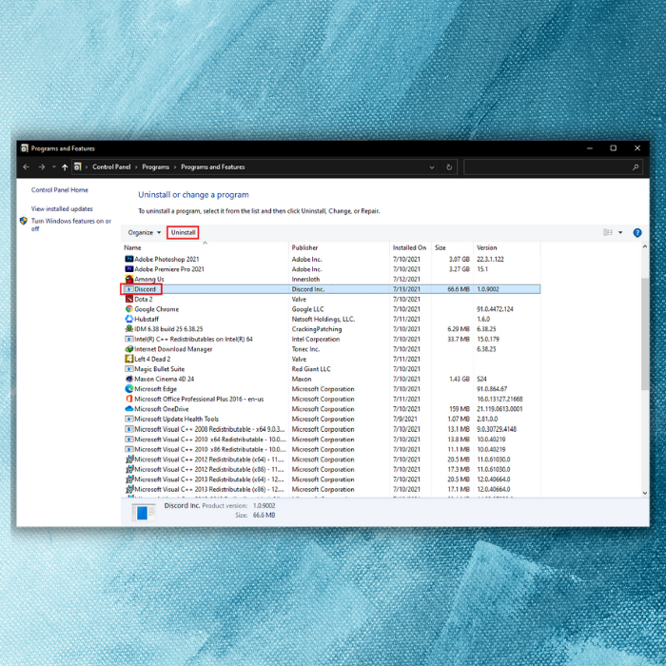The height and width of the screenshot is (666, 666).
Task: Go back with the back arrow
Action: click(27, 166)
